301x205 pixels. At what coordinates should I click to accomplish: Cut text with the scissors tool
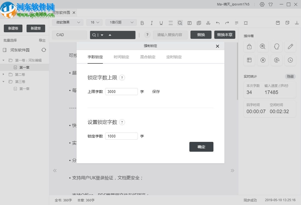click(x=208, y=23)
